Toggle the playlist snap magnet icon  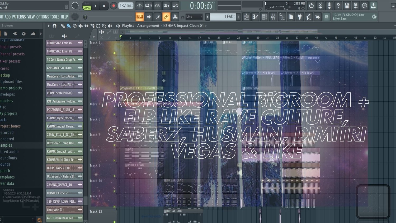click(x=55, y=26)
